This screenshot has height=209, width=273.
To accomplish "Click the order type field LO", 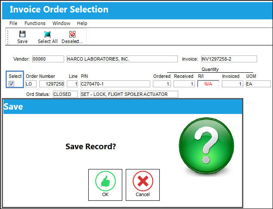I will click(x=31, y=84).
